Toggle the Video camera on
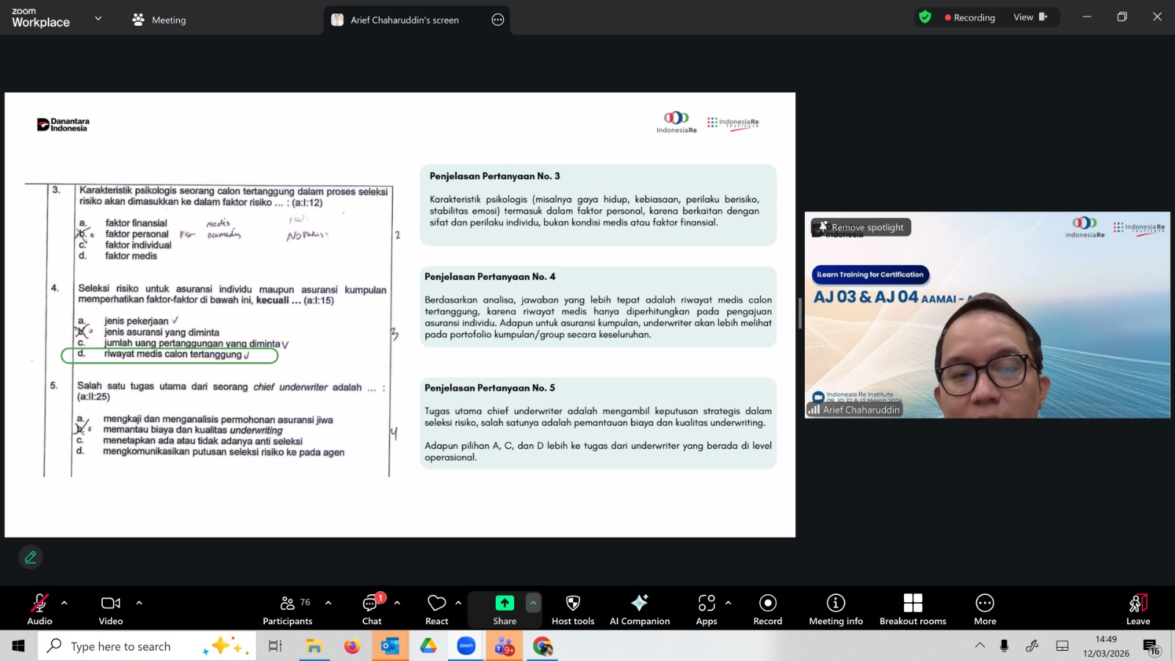Image resolution: width=1175 pixels, height=661 pixels. 111,610
